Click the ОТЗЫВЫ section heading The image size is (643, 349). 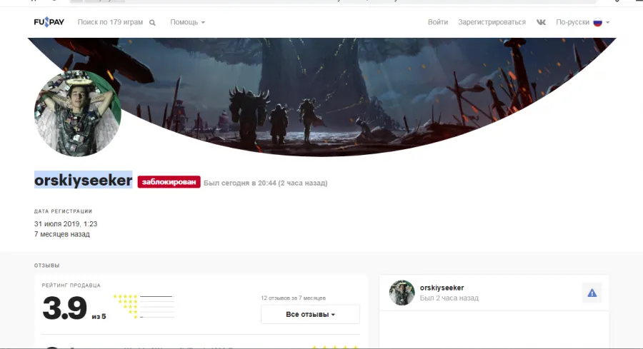(46, 265)
